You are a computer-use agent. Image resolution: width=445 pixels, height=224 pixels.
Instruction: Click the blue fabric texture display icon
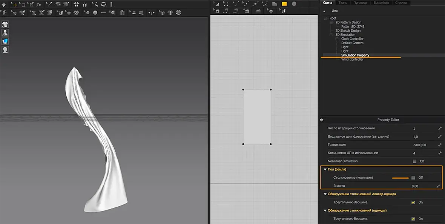5,41
